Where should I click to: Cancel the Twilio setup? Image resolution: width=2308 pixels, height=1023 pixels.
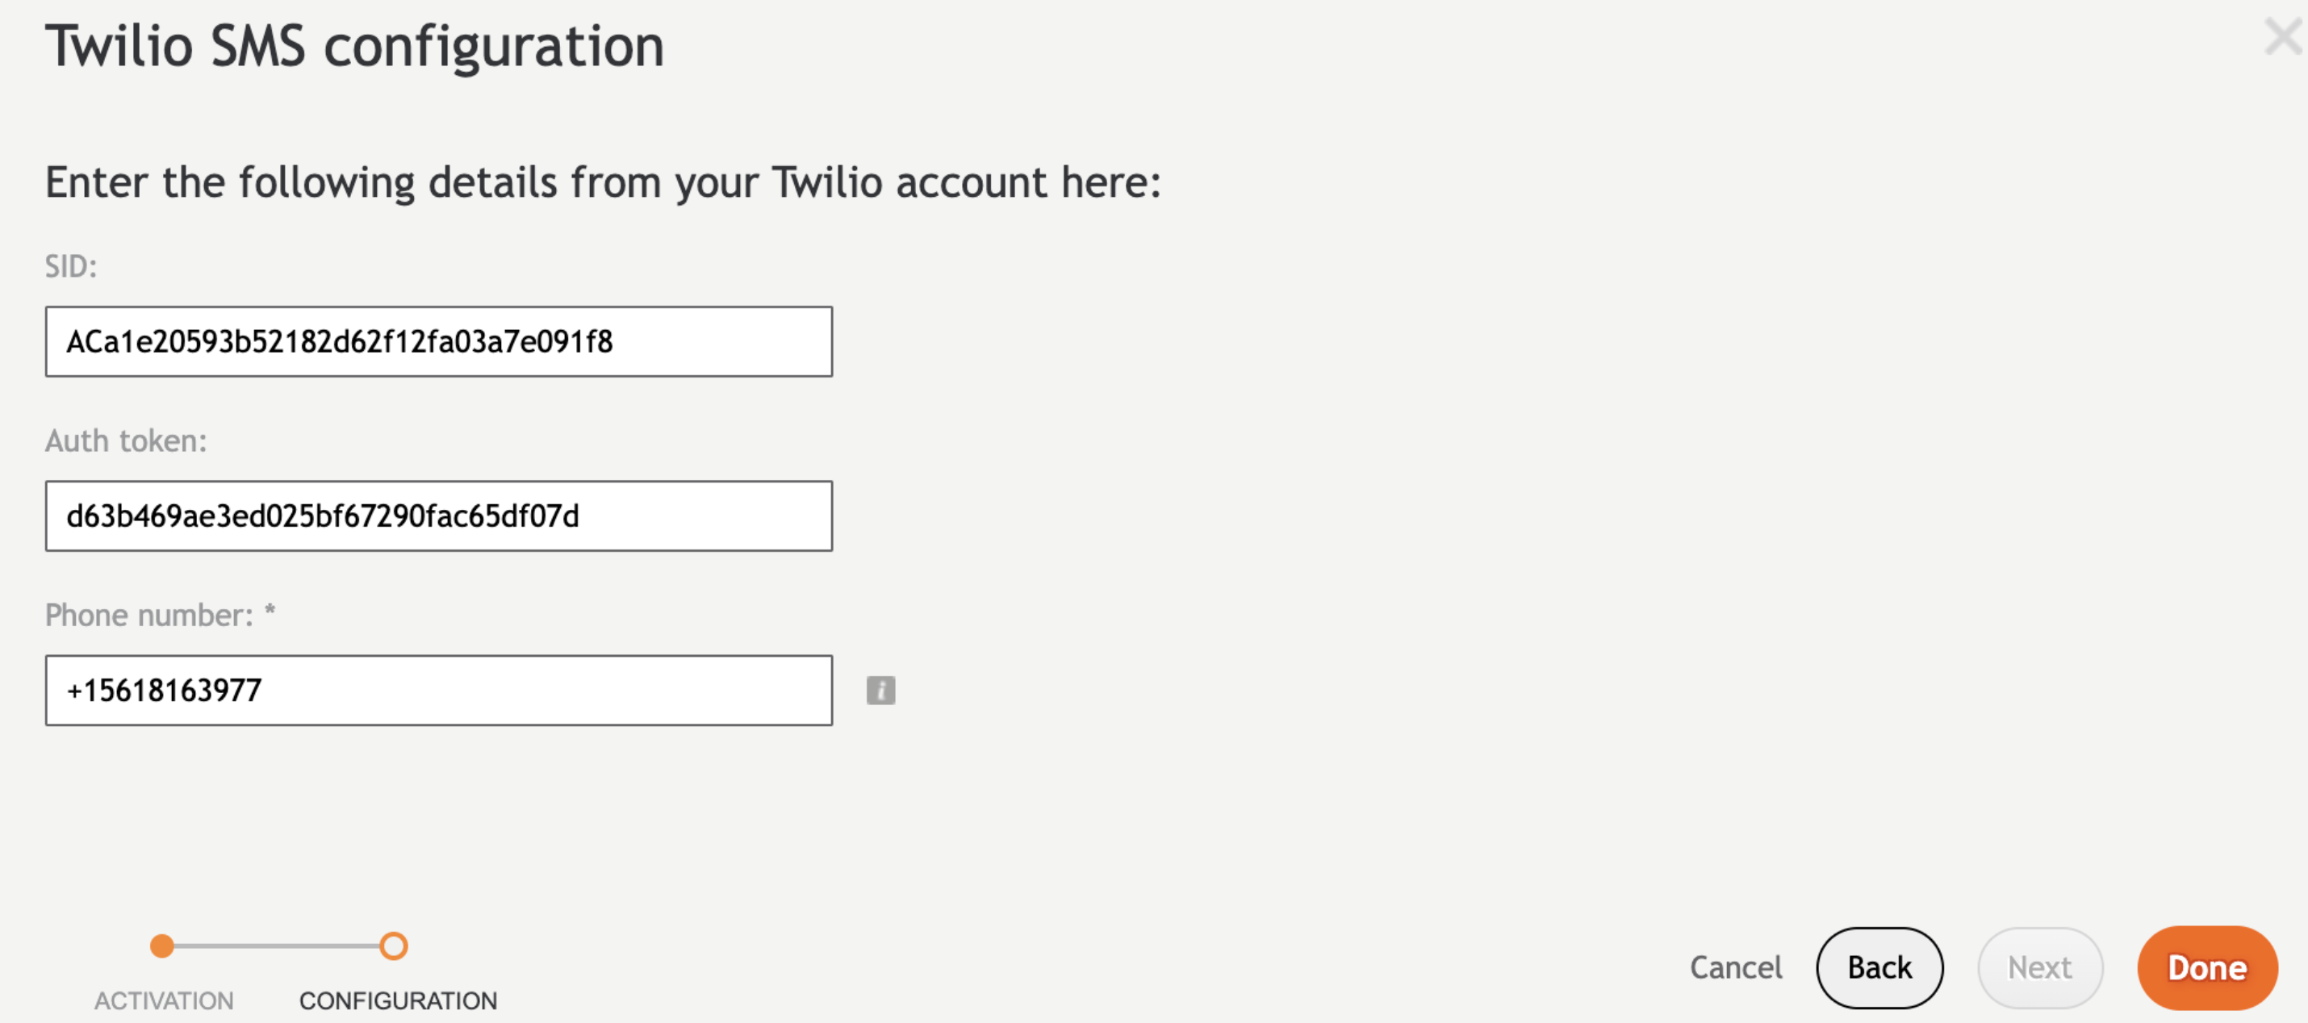coord(1736,967)
